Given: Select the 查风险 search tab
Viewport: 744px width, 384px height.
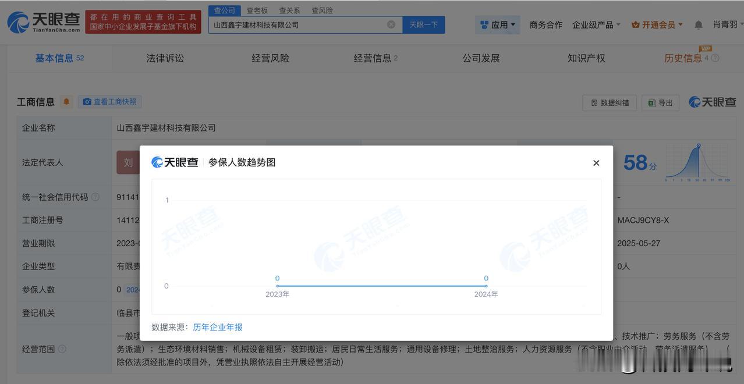Looking at the screenshot, I should coord(322,10).
